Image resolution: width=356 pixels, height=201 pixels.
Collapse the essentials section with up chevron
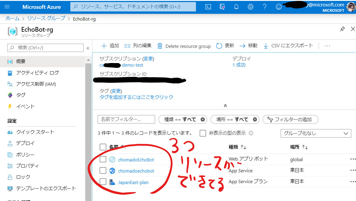[225, 106]
